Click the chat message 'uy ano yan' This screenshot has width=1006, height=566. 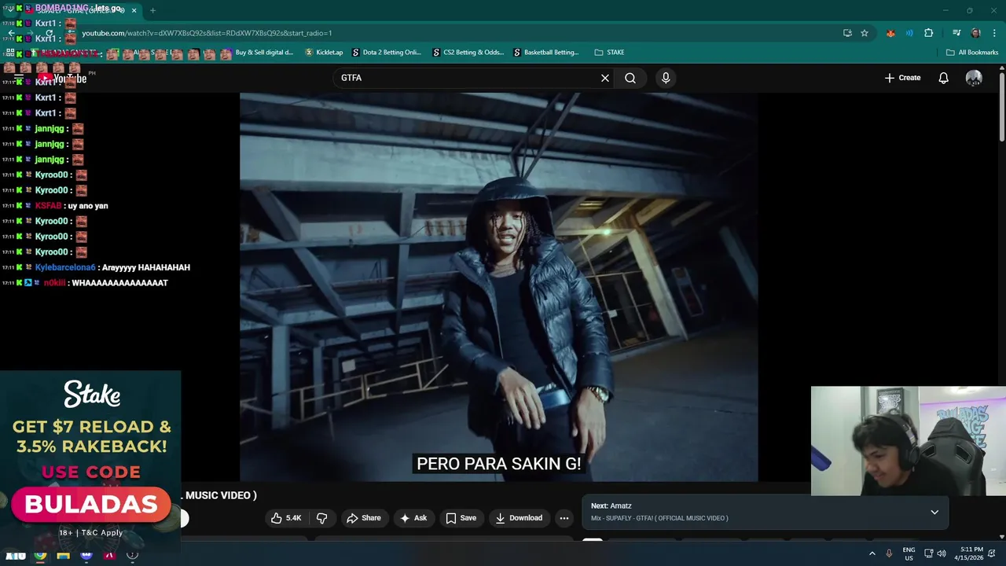88,206
